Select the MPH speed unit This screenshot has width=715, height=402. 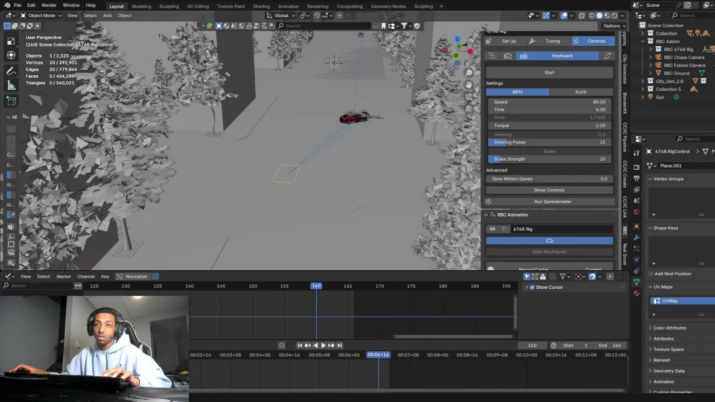coord(518,92)
